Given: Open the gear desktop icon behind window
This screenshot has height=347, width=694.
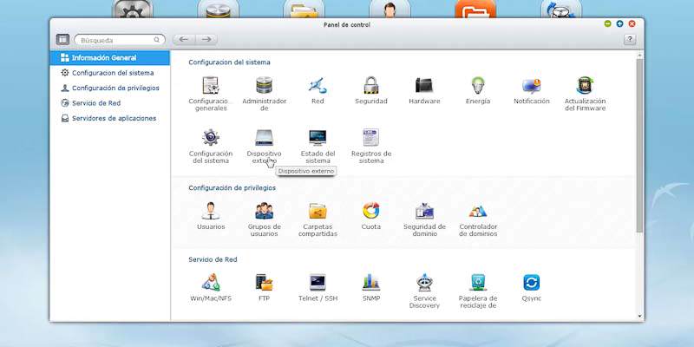Looking at the screenshot, I should click(x=132, y=9).
